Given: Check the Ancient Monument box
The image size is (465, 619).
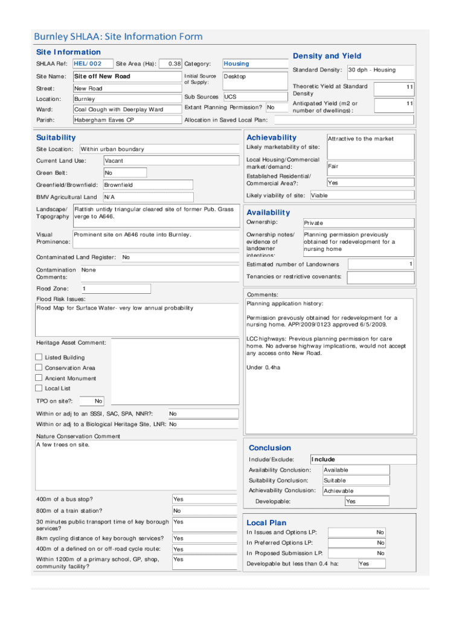Looking at the screenshot, I should coord(39,378).
